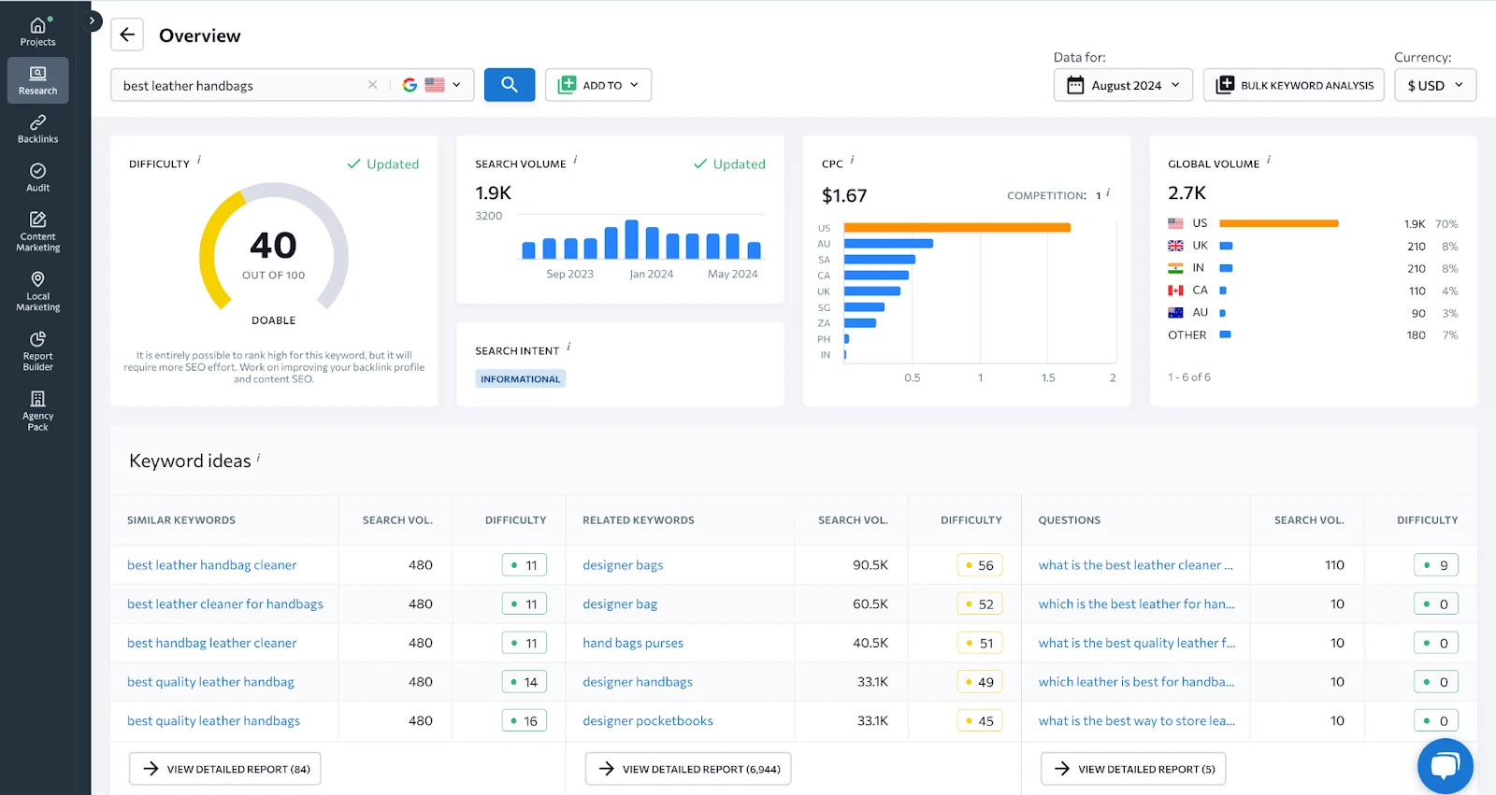Expand the left sidebar with chevron
The width and height of the screenshot is (1496, 795).
92,21
